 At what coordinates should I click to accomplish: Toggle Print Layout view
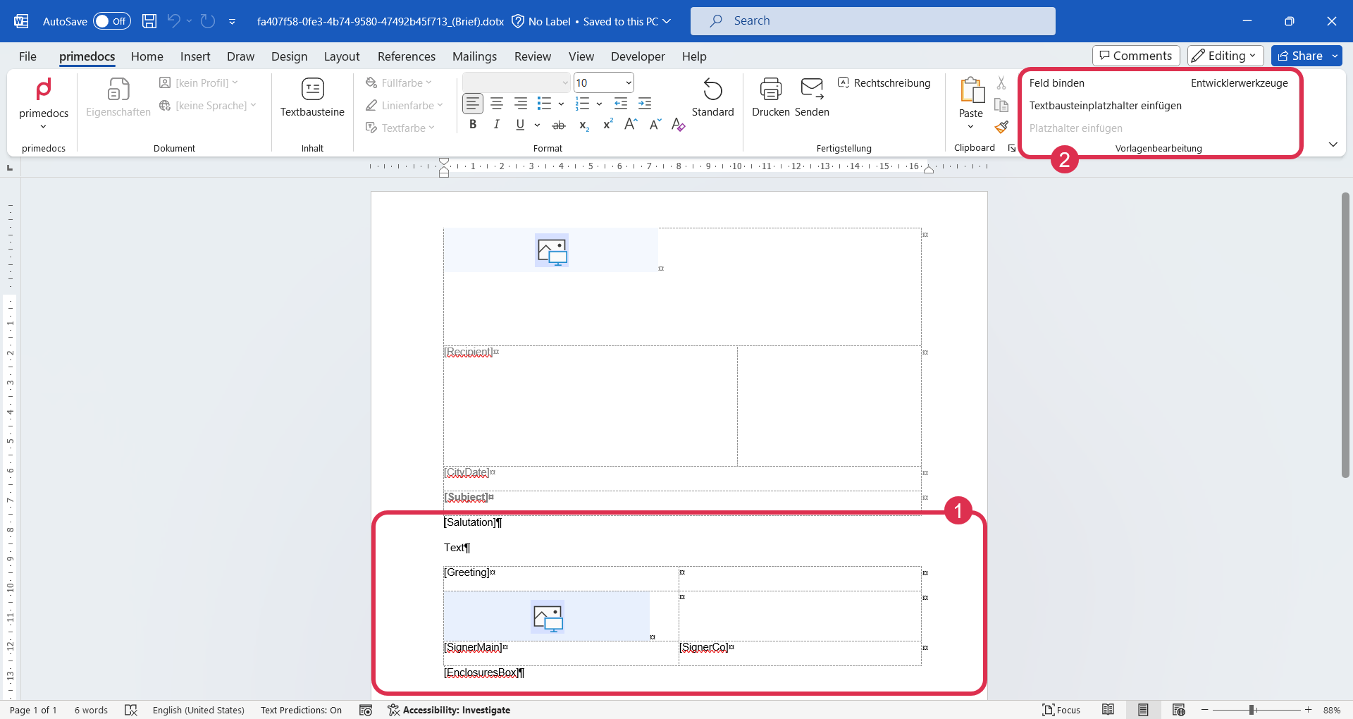point(1143,710)
